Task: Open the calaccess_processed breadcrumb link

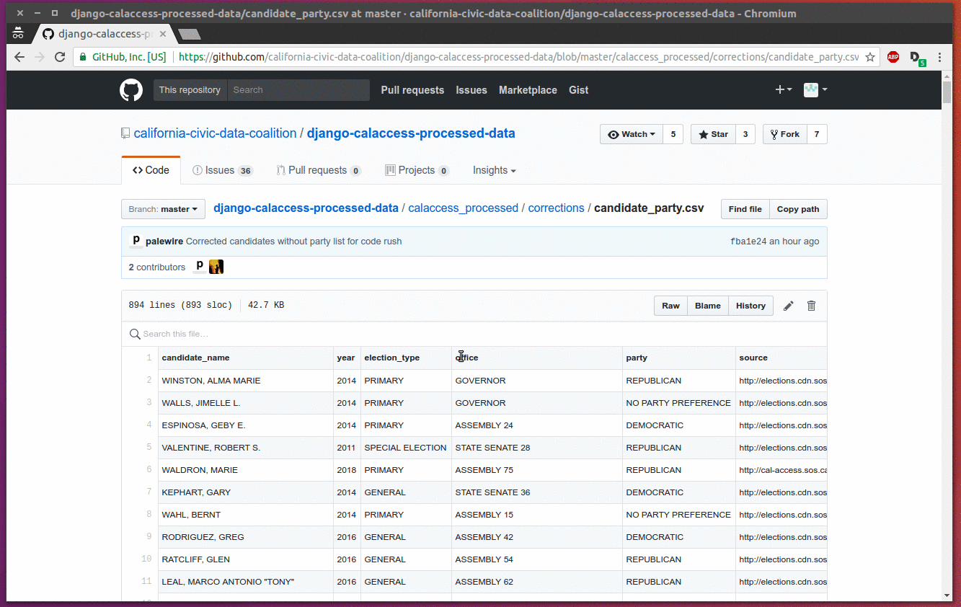Action: (463, 208)
